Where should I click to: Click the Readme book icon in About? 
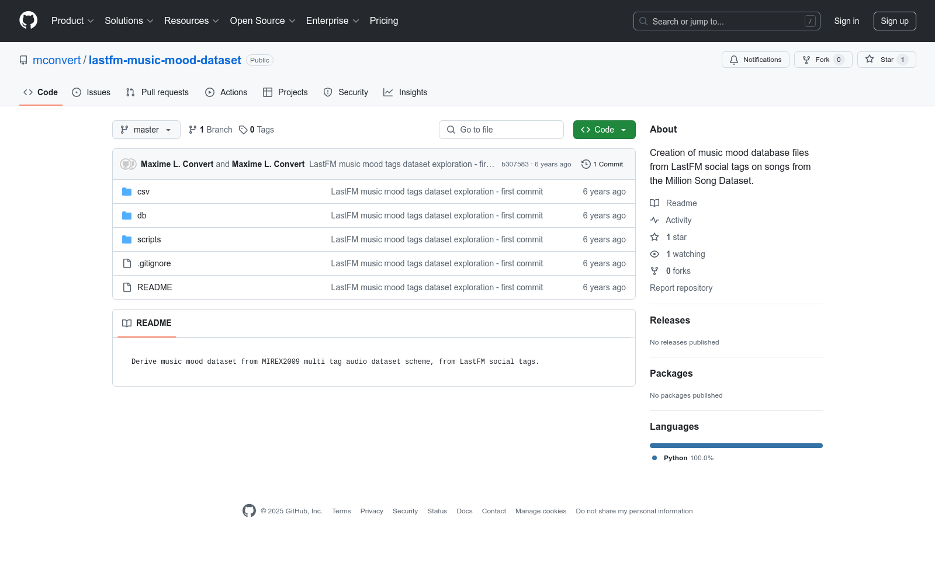coord(654,203)
